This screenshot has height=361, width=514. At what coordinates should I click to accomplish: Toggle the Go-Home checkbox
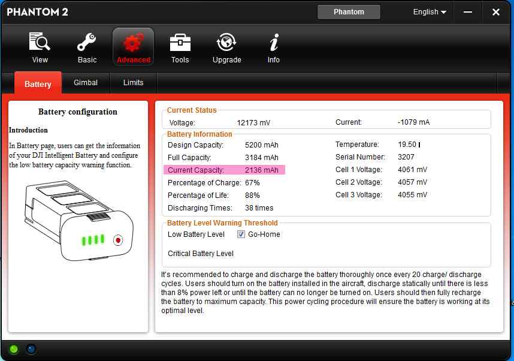coord(241,234)
